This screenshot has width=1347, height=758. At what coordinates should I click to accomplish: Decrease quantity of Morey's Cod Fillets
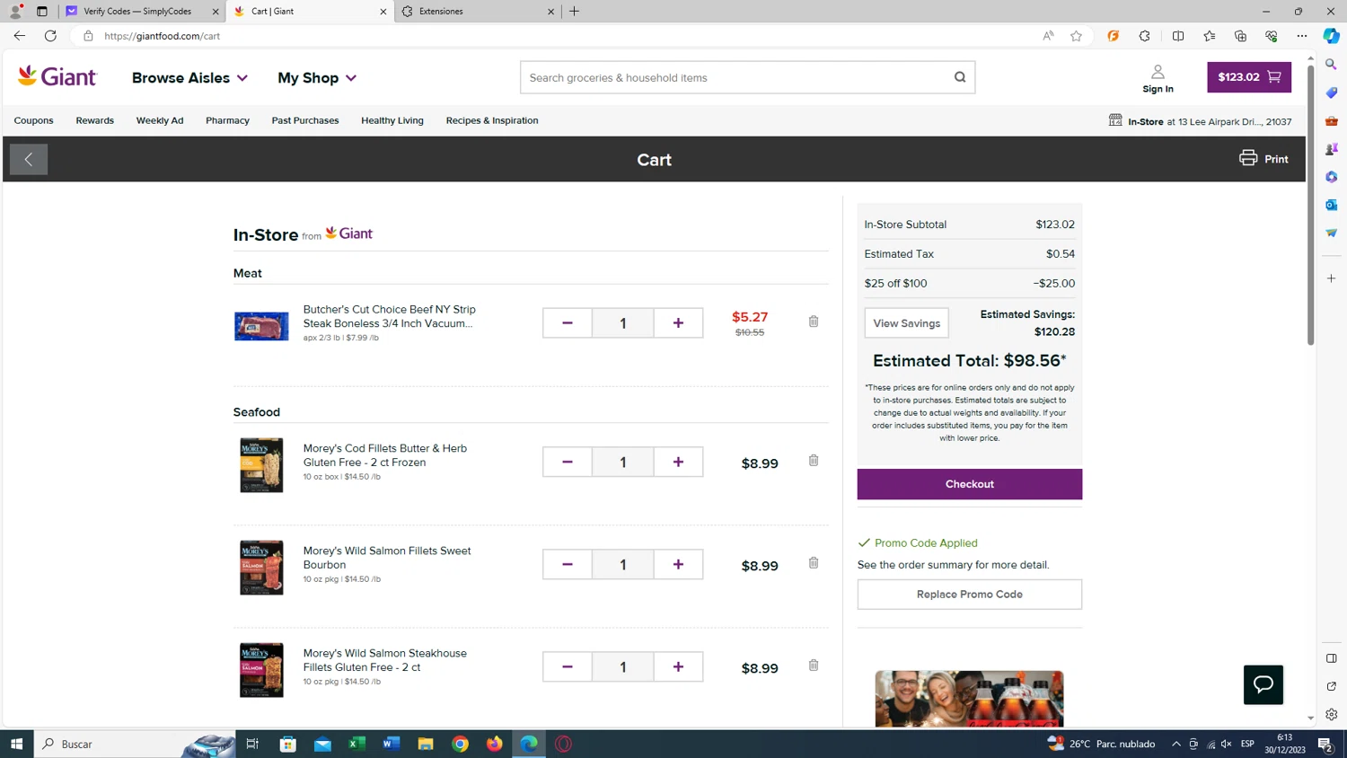pos(567,462)
